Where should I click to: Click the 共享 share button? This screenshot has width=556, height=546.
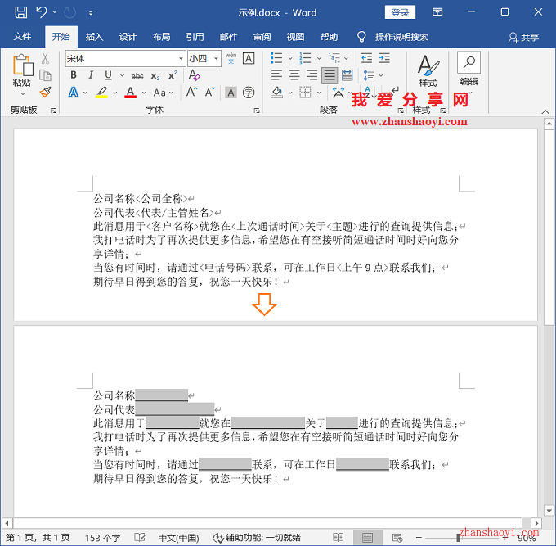[524, 38]
